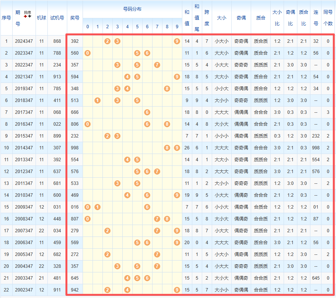336x298 pixels.
Task: Click orange ball 6 in row 2017347
Action: click(147, 112)
